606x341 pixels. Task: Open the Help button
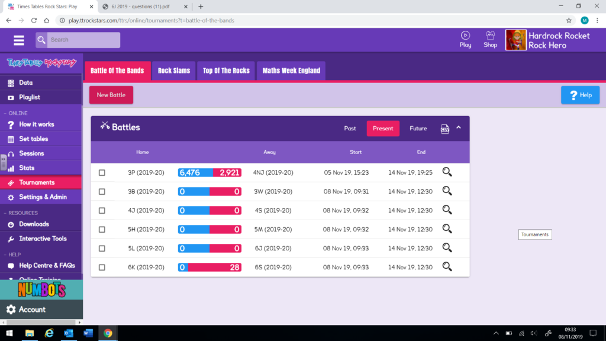[580, 94]
